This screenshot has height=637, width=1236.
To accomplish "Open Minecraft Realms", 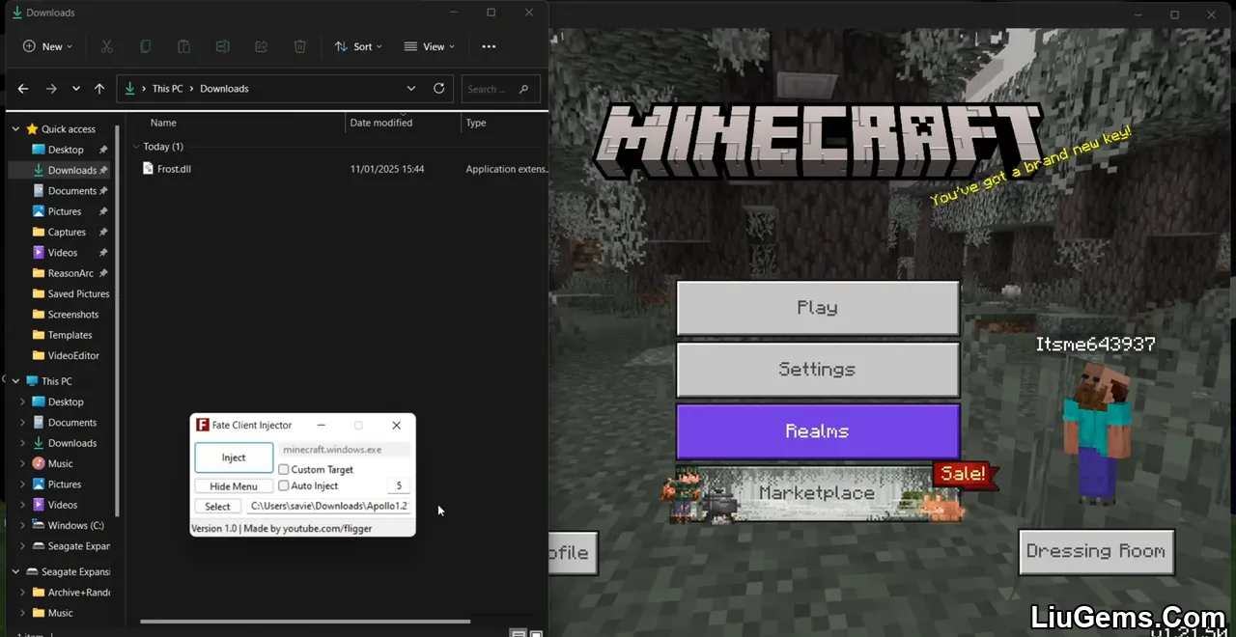I will tap(818, 431).
